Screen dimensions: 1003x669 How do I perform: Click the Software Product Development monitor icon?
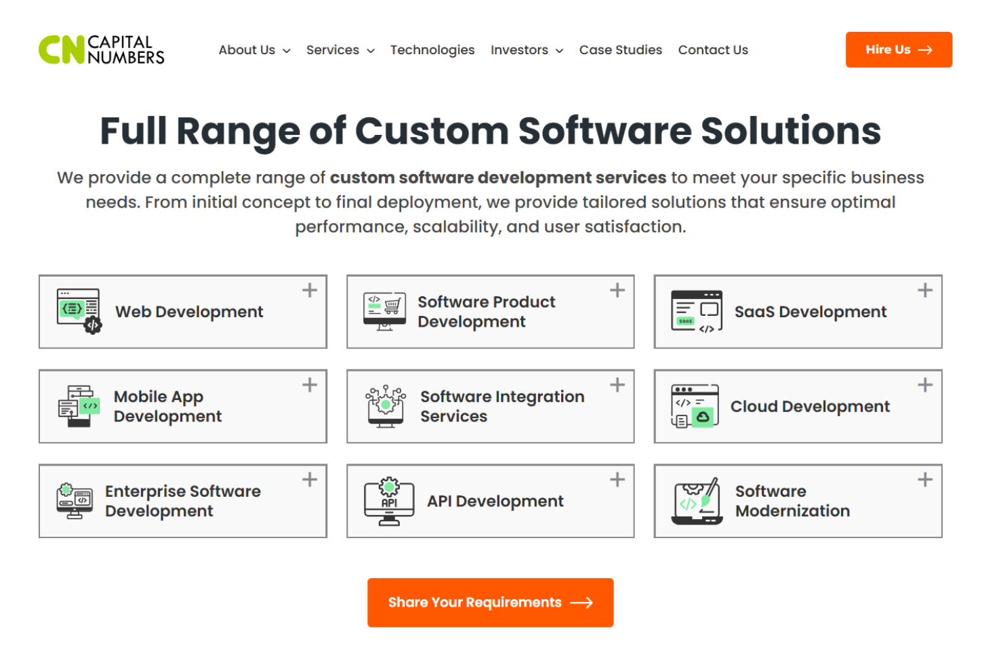[x=384, y=311]
